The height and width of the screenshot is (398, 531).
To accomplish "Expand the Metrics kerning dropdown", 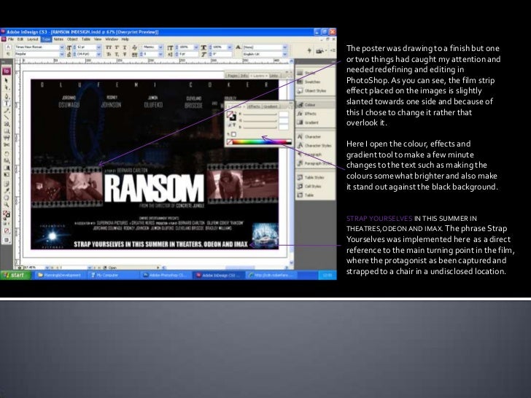I will [x=161, y=47].
